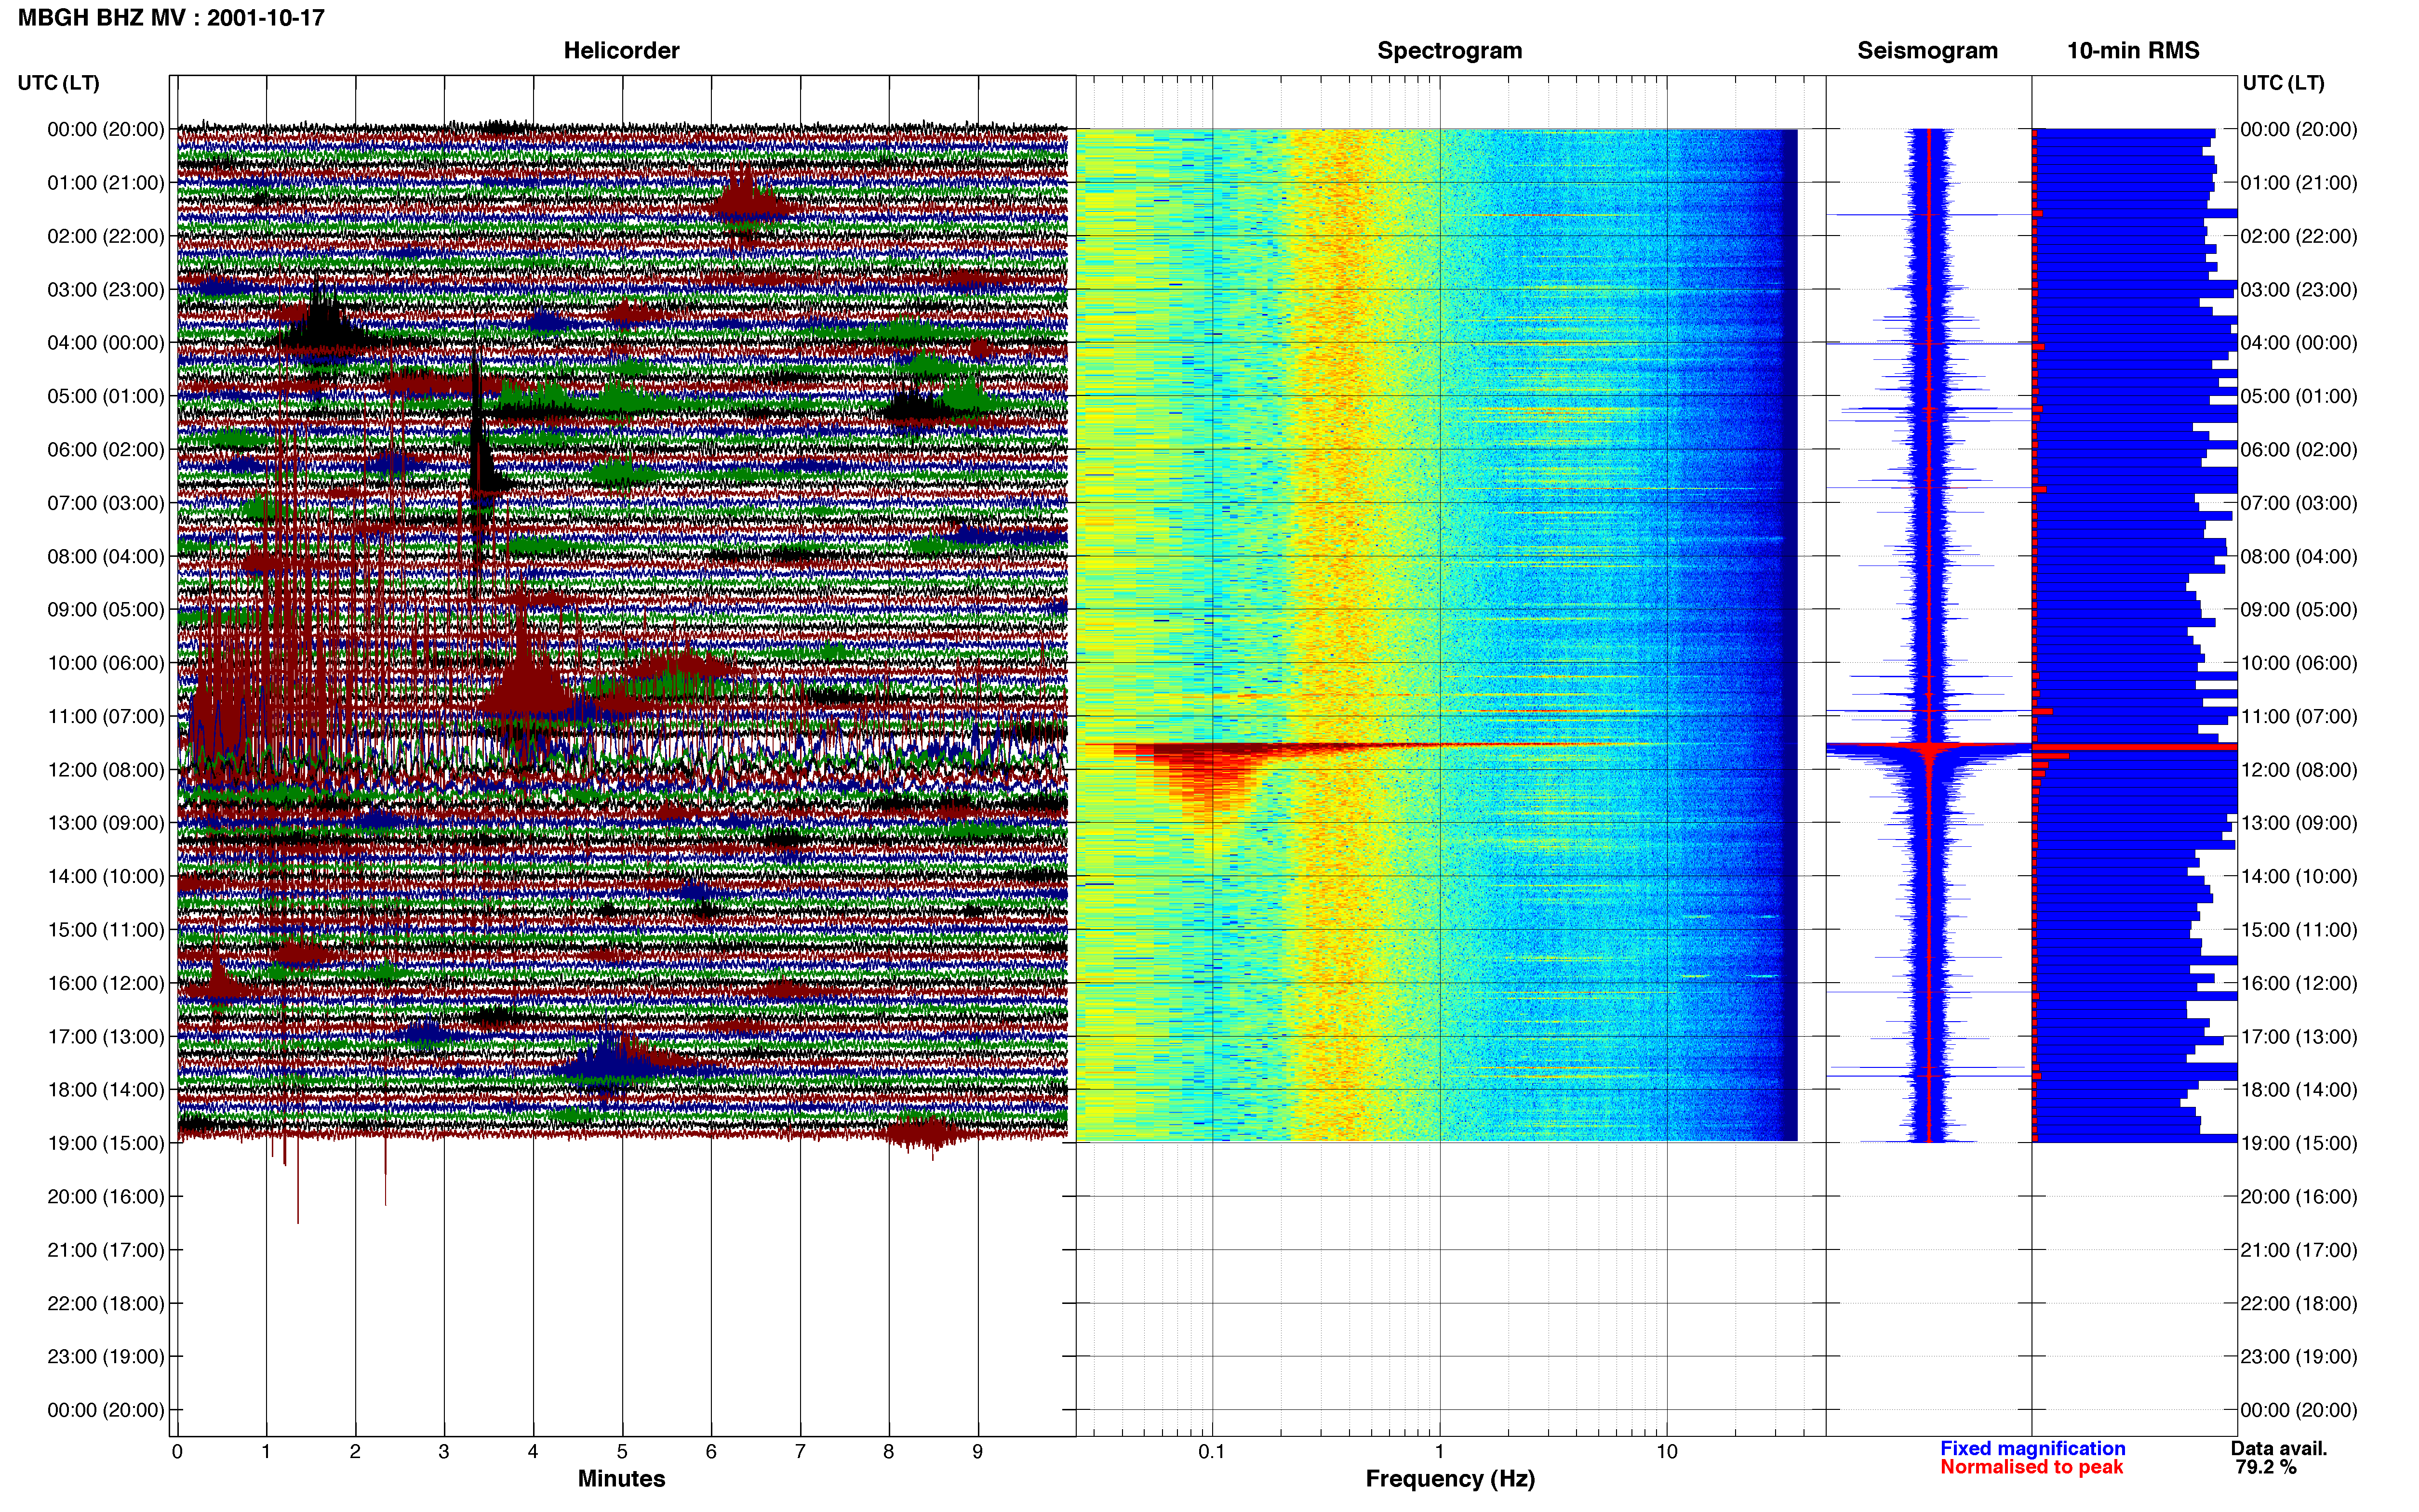Click '20:00 (16:00)' on the right time axis
The image size is (2419, 1512).
(2299, 1196)
